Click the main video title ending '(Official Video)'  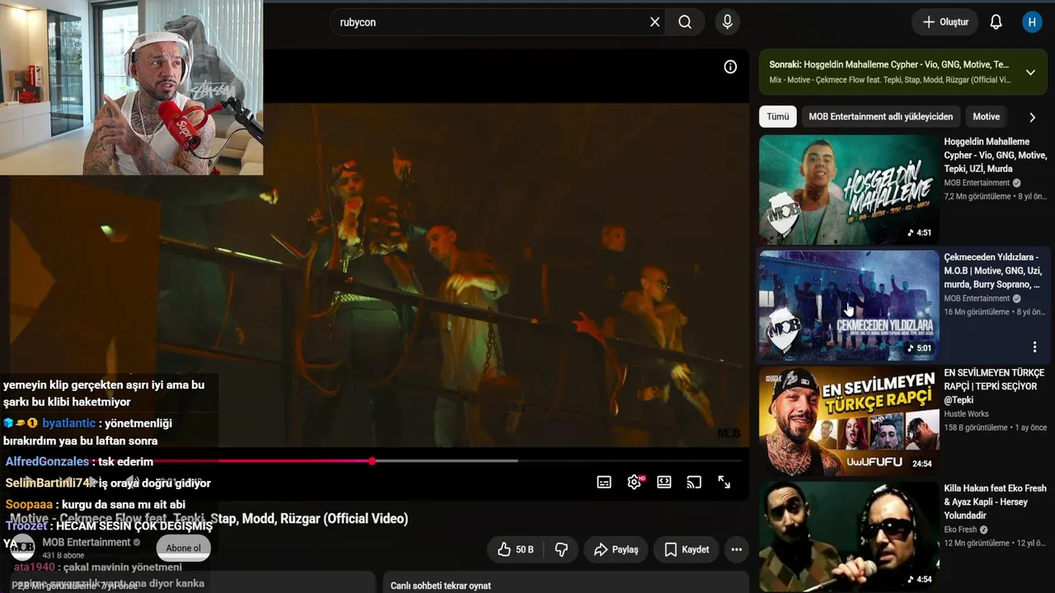point(209,519)
